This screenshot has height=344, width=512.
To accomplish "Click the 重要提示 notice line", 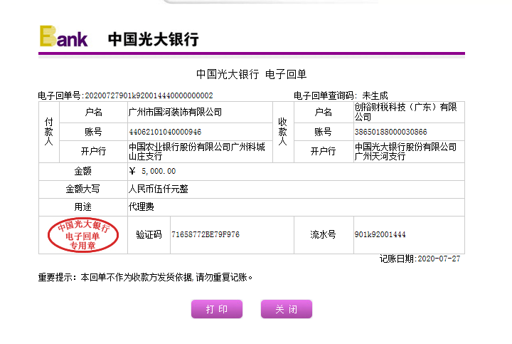I will [x=146, y=277].
